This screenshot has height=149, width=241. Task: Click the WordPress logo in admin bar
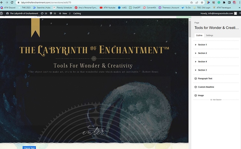click(1, 13)
